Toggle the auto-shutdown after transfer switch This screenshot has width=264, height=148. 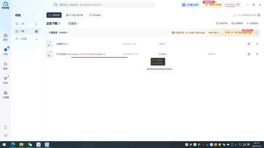tap(234, 15)
